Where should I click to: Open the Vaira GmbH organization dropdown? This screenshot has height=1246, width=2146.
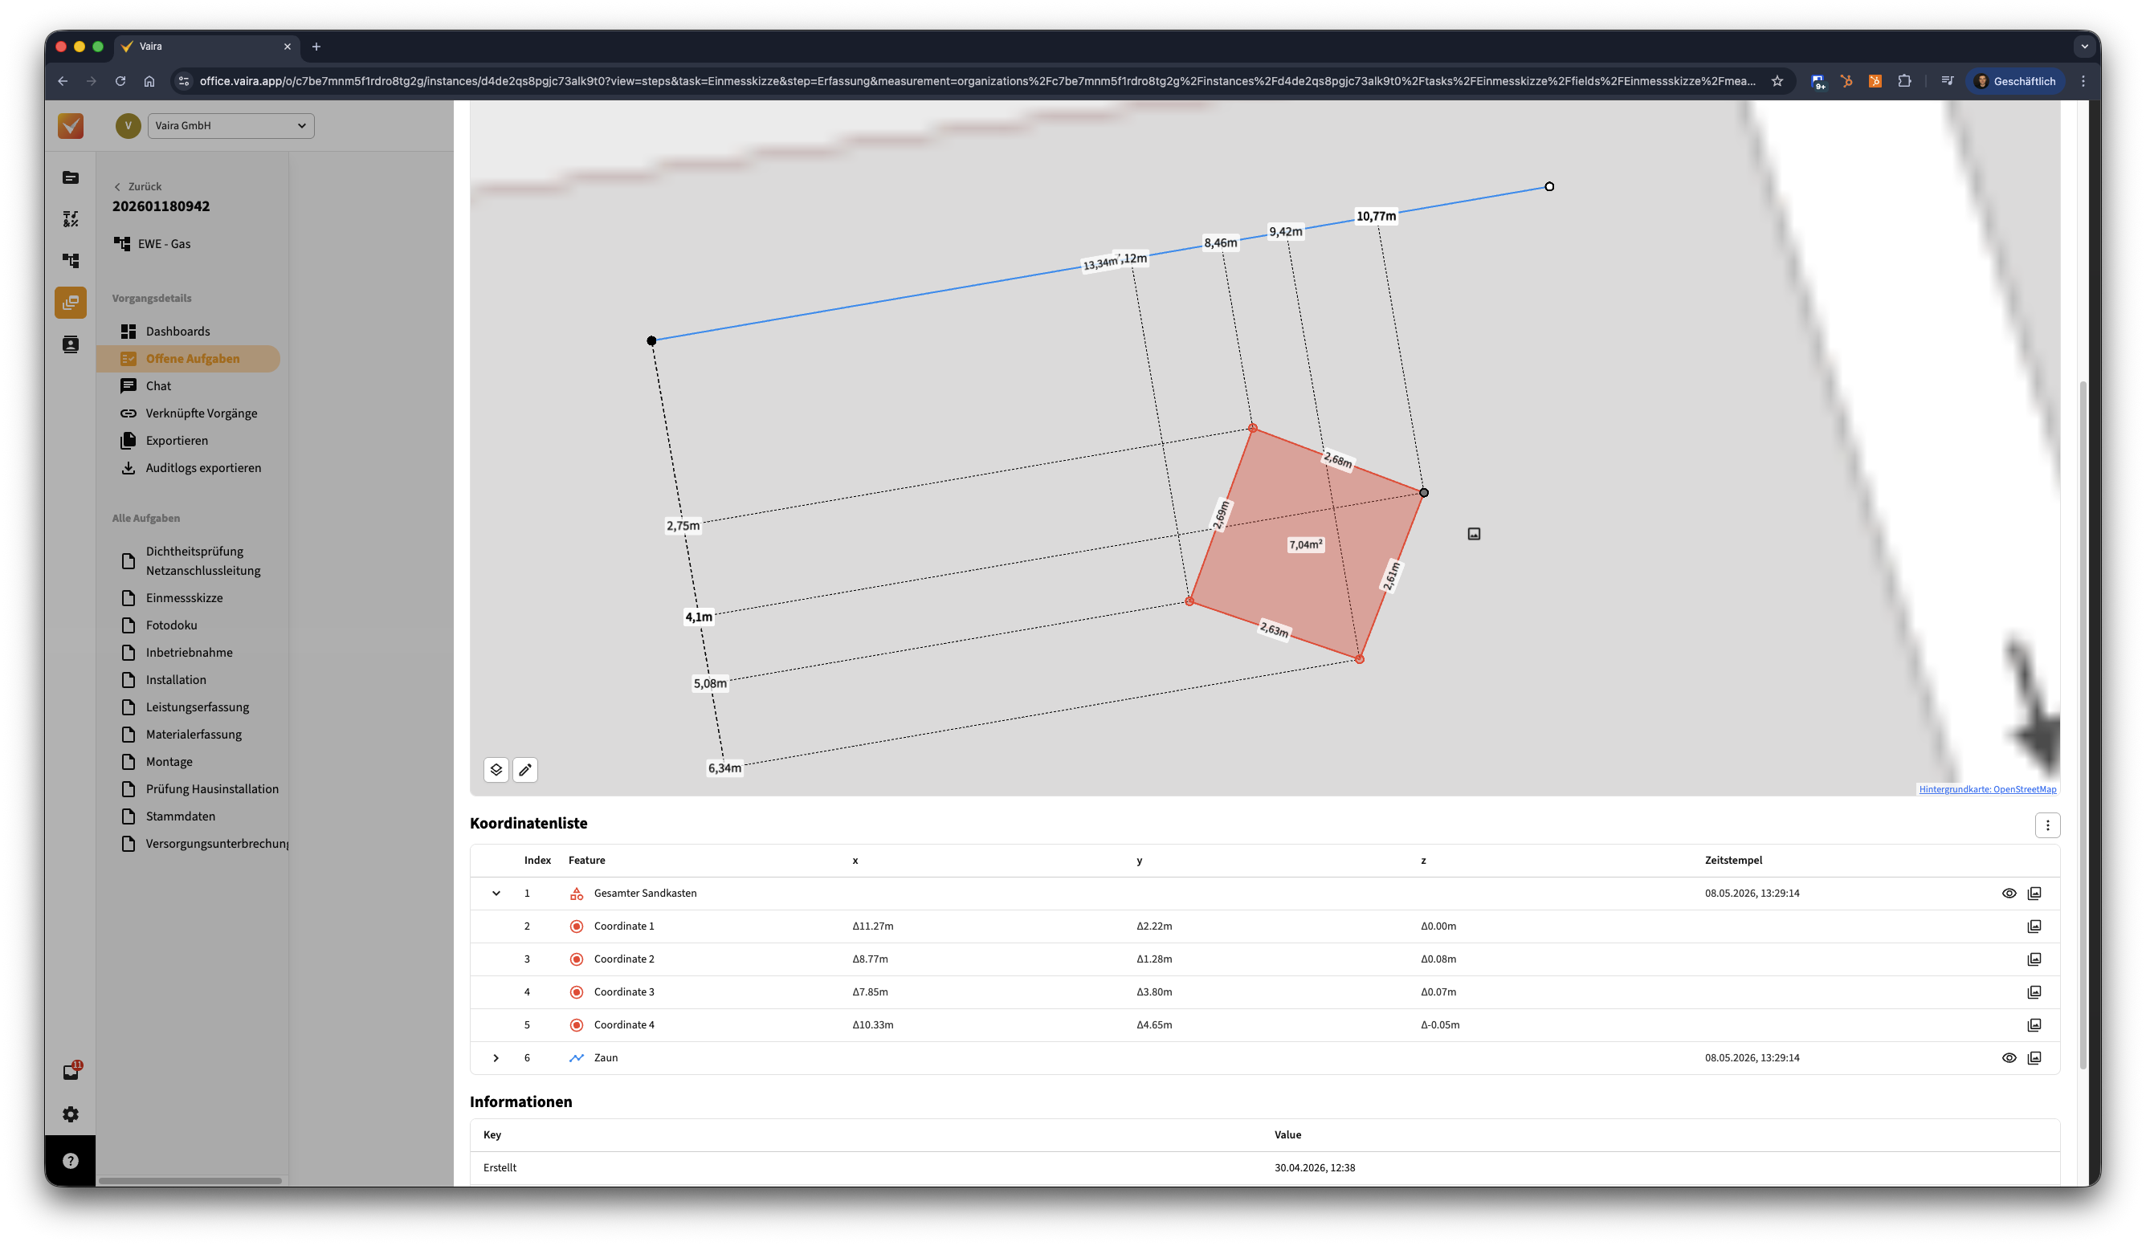pyautogui.click(x=231, y=125)
